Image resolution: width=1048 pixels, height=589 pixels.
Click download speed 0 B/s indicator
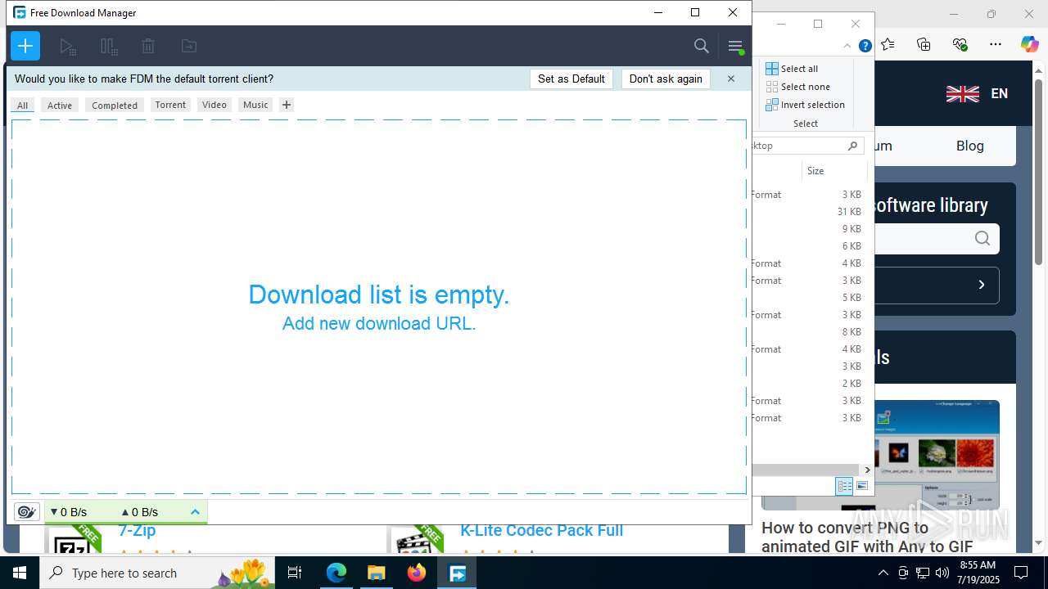coord(68,512)
